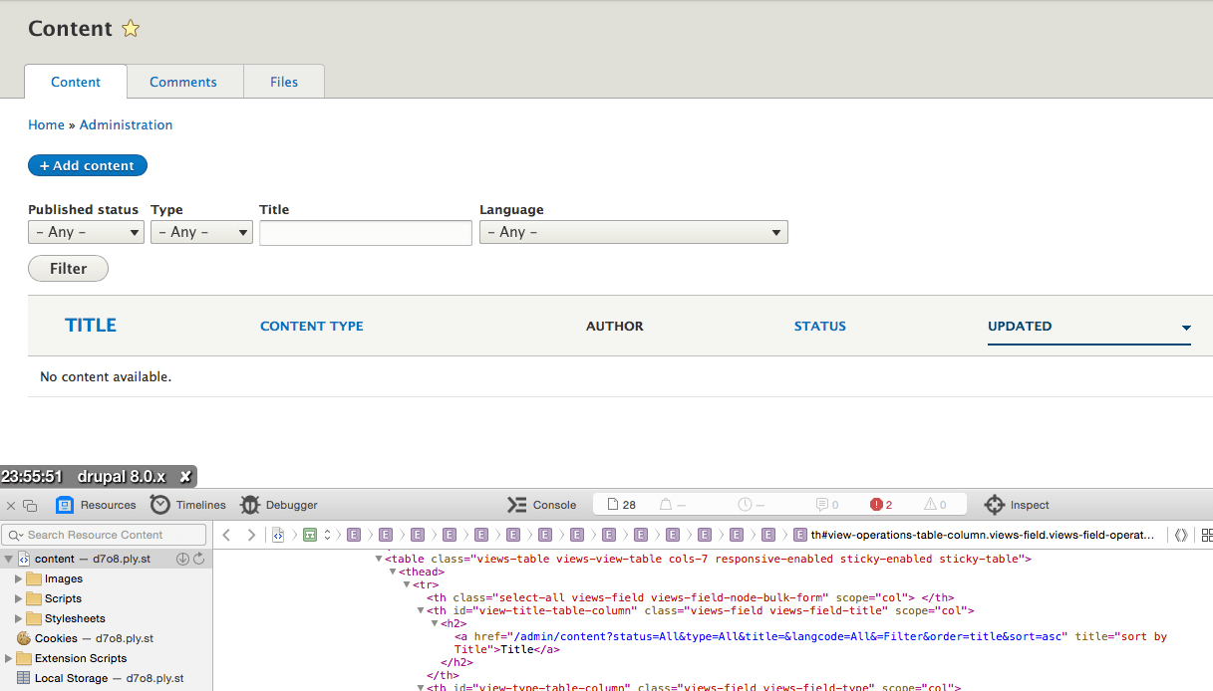Open the Administration breadcrumb link
The height and width of the screenshot is (691, 1213).
[126, 124]
